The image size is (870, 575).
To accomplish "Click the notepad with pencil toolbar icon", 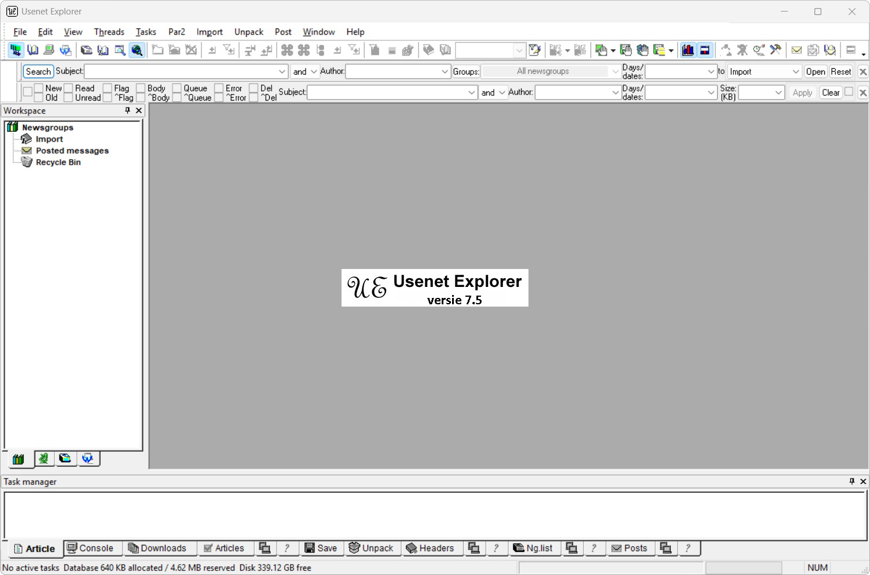I will 535,50.
